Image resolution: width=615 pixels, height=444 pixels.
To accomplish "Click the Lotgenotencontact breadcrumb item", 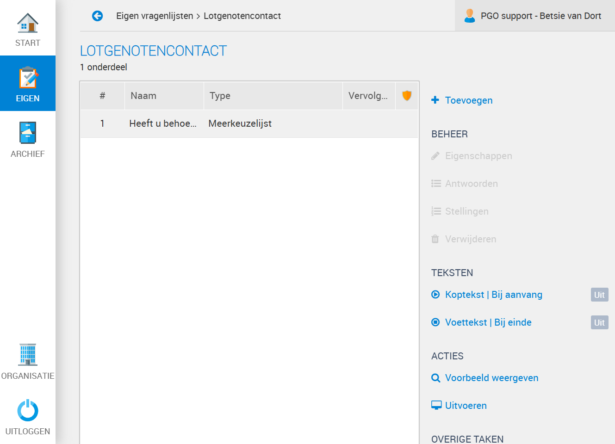I will 242,16.
